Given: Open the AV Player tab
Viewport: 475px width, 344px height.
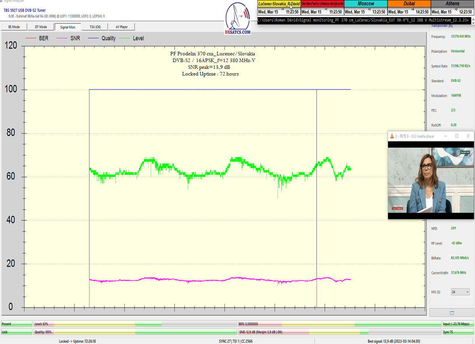Looking at the screenshot, I should point(122,27).
